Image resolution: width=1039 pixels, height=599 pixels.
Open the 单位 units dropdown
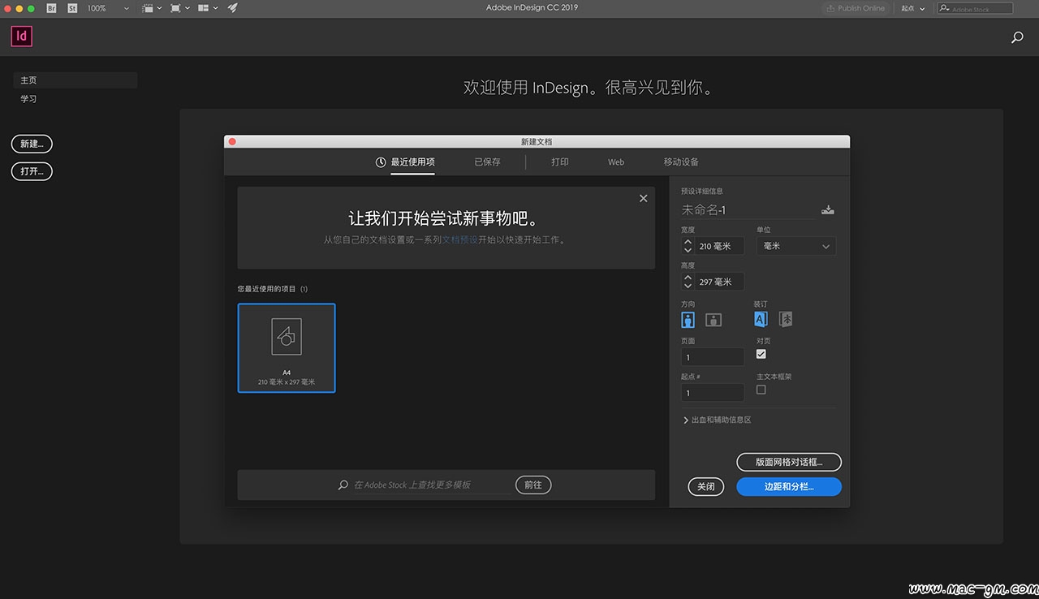[795, 246]
